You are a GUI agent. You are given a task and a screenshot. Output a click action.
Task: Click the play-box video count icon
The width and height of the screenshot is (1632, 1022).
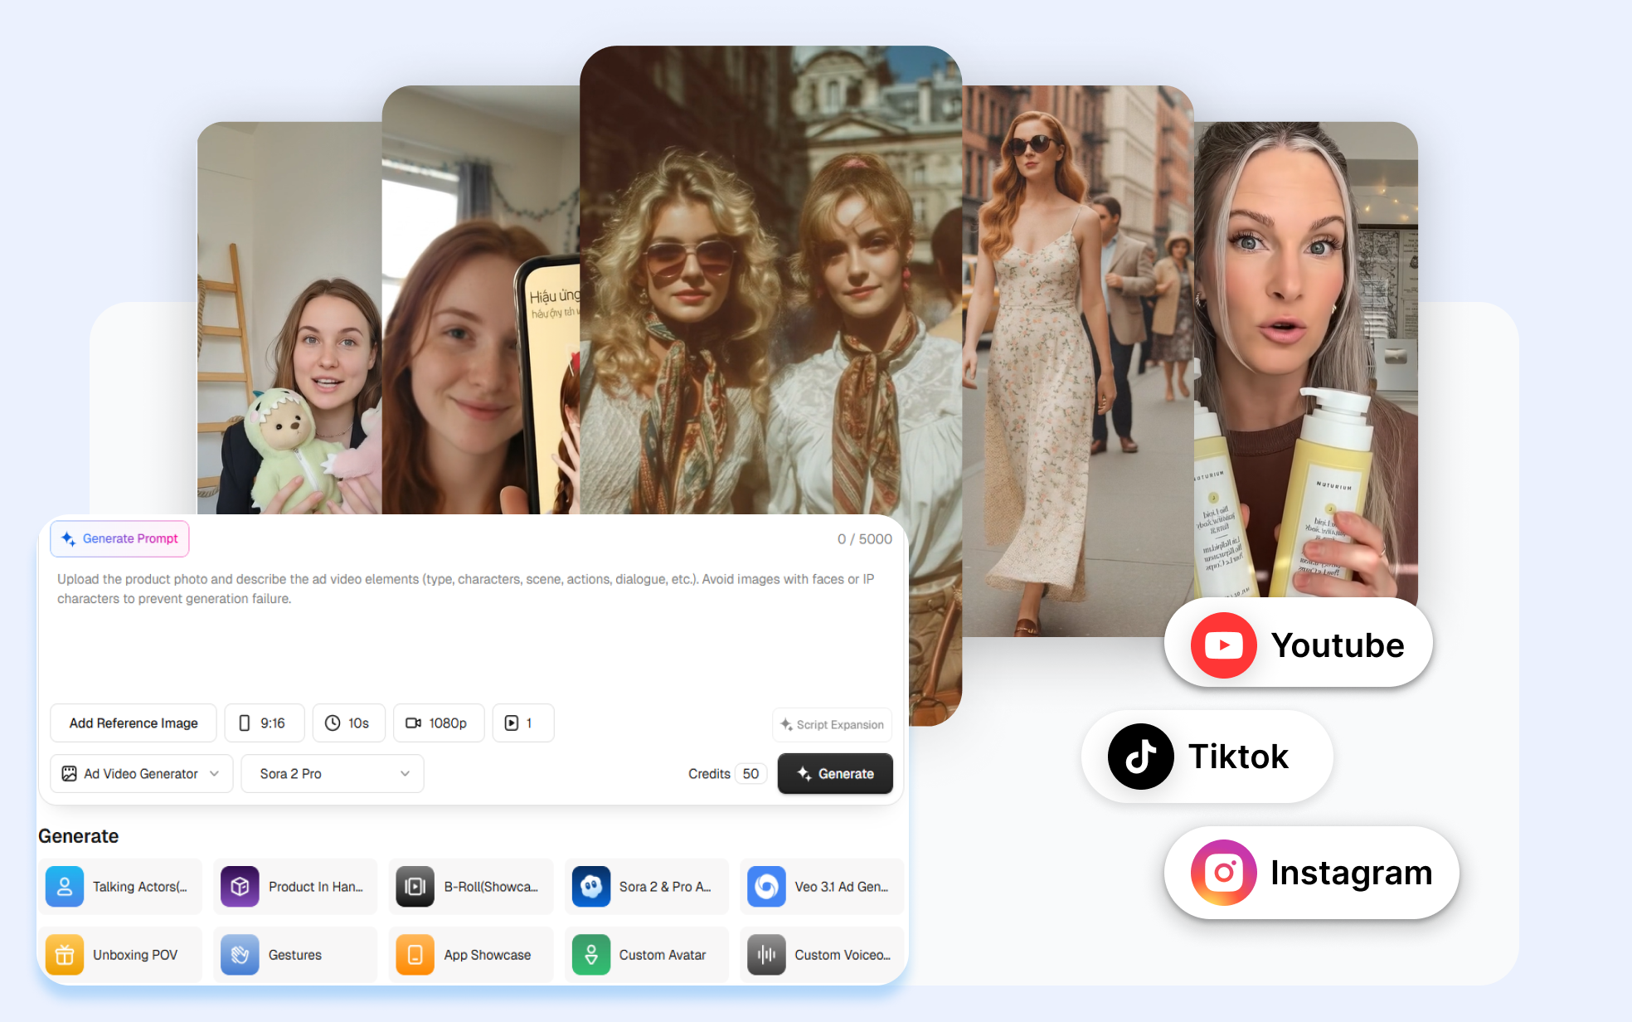pos(512,723)
